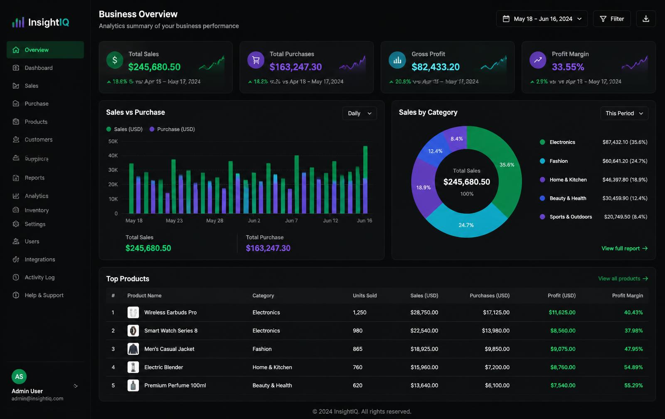Click the Help & Support icon
This screenshot has height=419, width=665.
(16, 295)
